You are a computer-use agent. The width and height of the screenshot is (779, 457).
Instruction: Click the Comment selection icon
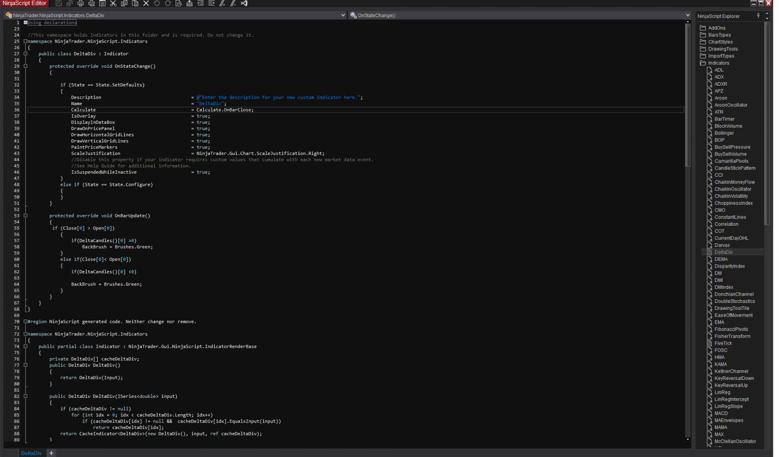click(222, 3)
